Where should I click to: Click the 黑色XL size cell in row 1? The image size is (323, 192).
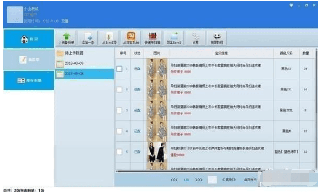[x=286, y=68]
